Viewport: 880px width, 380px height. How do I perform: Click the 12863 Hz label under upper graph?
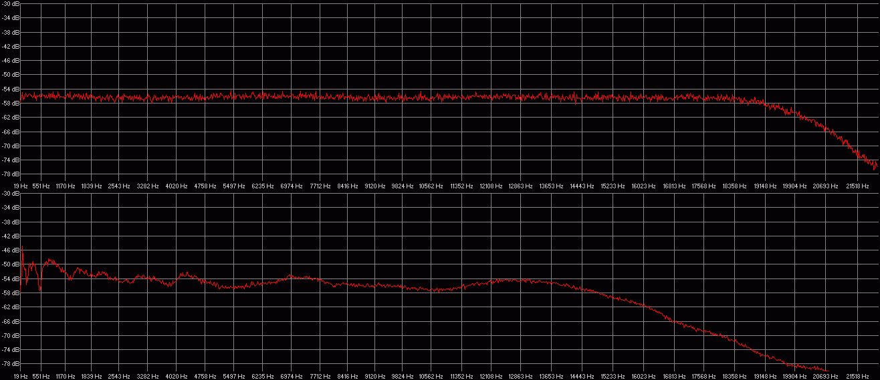520,186
